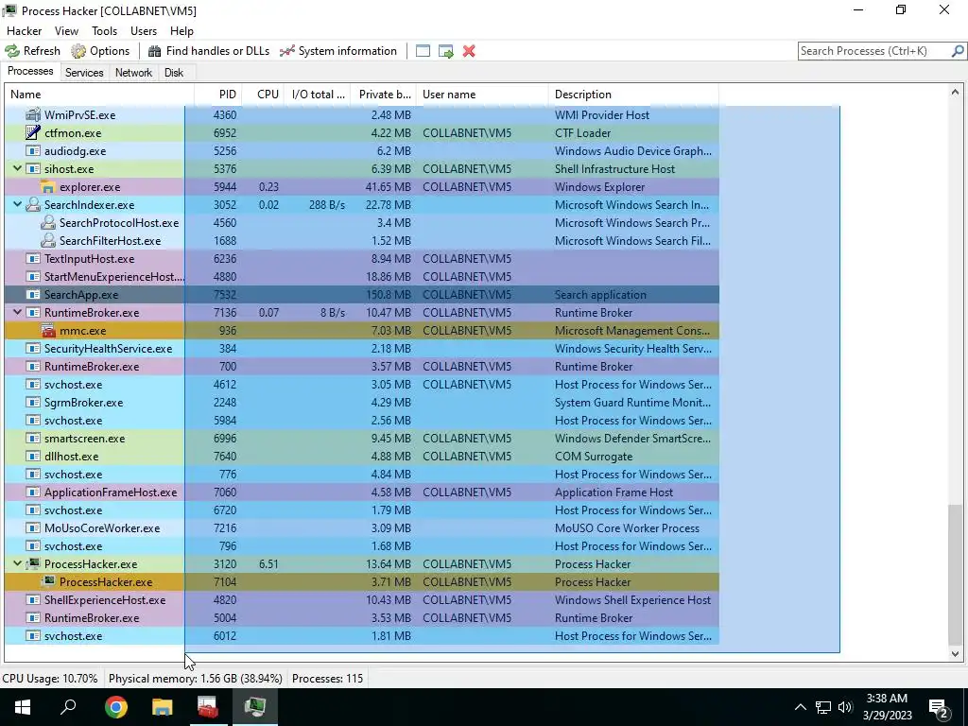Open the Windows Start menu
Screen dimensions: 968x726
pos(23,707)
